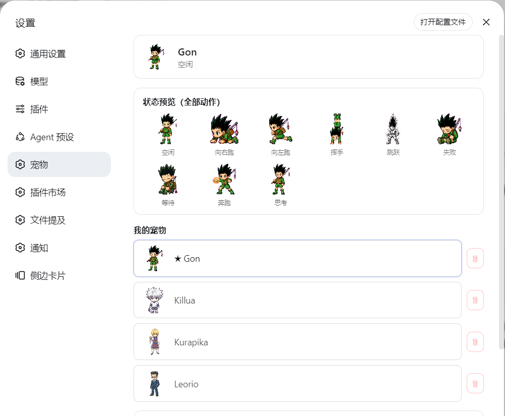The width and height of the screenshot is (505, 416).
Task: Choose Leorio from my pets list
Action: point(297,383)
